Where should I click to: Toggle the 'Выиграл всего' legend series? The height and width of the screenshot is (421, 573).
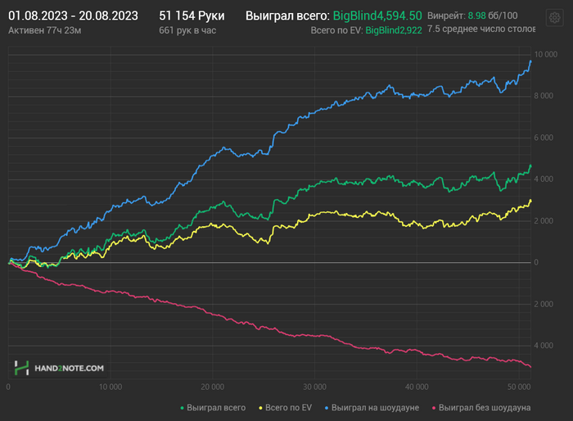tap(213, 407)
